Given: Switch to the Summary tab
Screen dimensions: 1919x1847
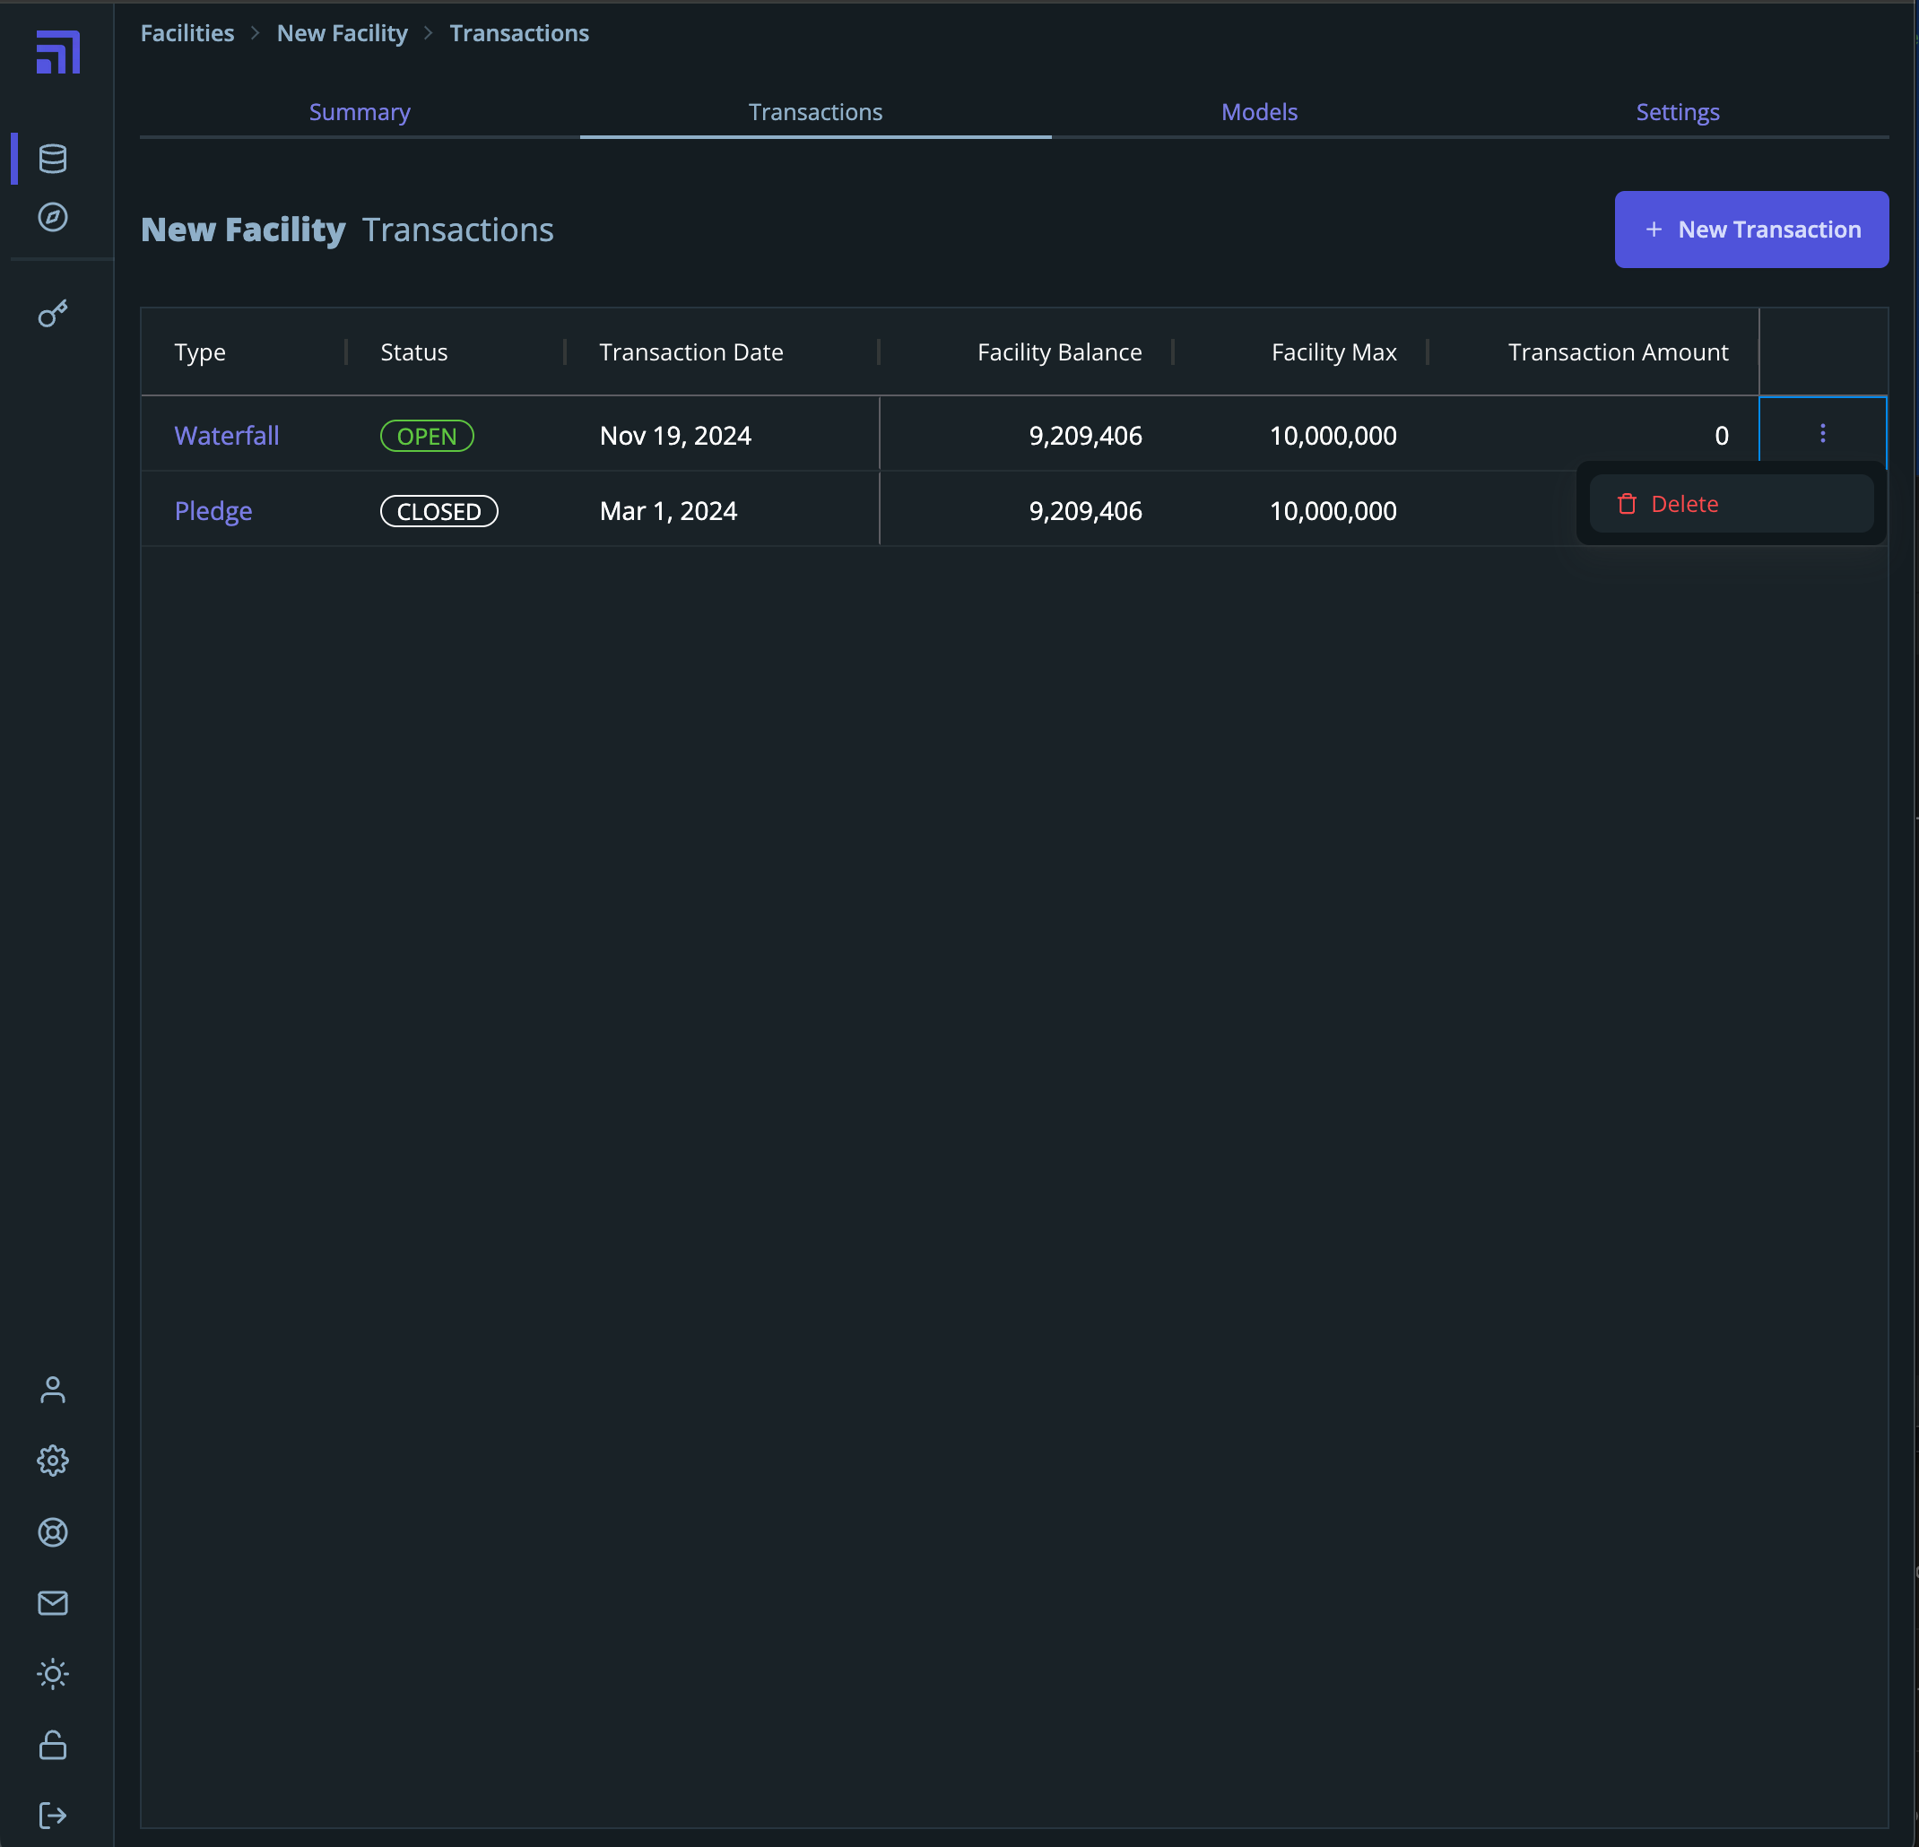Looking at the screenshot, I should (360, 113).
